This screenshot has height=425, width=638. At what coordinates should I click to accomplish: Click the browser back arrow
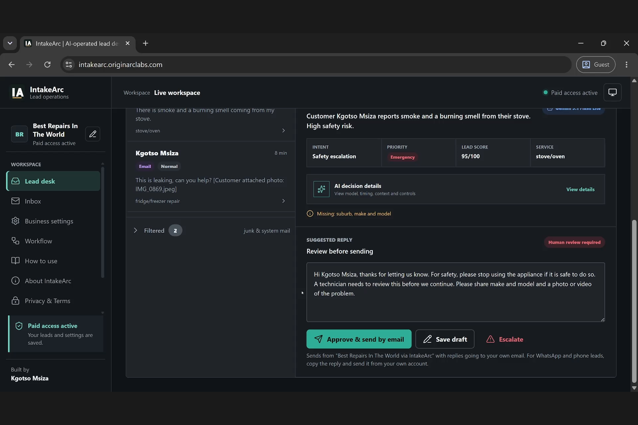coord(12,64)
